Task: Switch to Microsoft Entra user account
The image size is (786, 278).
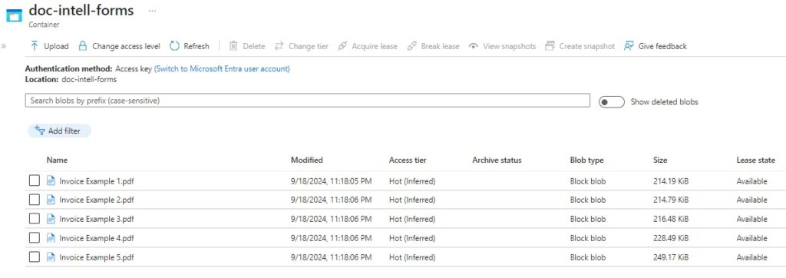Action: click(x=222, y=69)
